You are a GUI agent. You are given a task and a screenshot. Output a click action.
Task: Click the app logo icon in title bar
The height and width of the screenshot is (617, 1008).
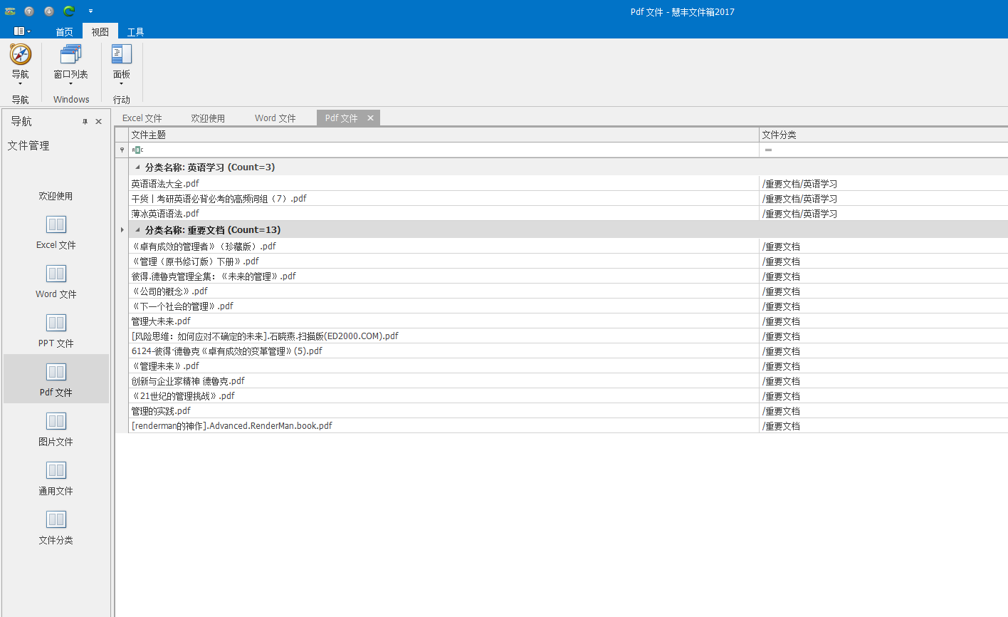(x=10, y=11)
